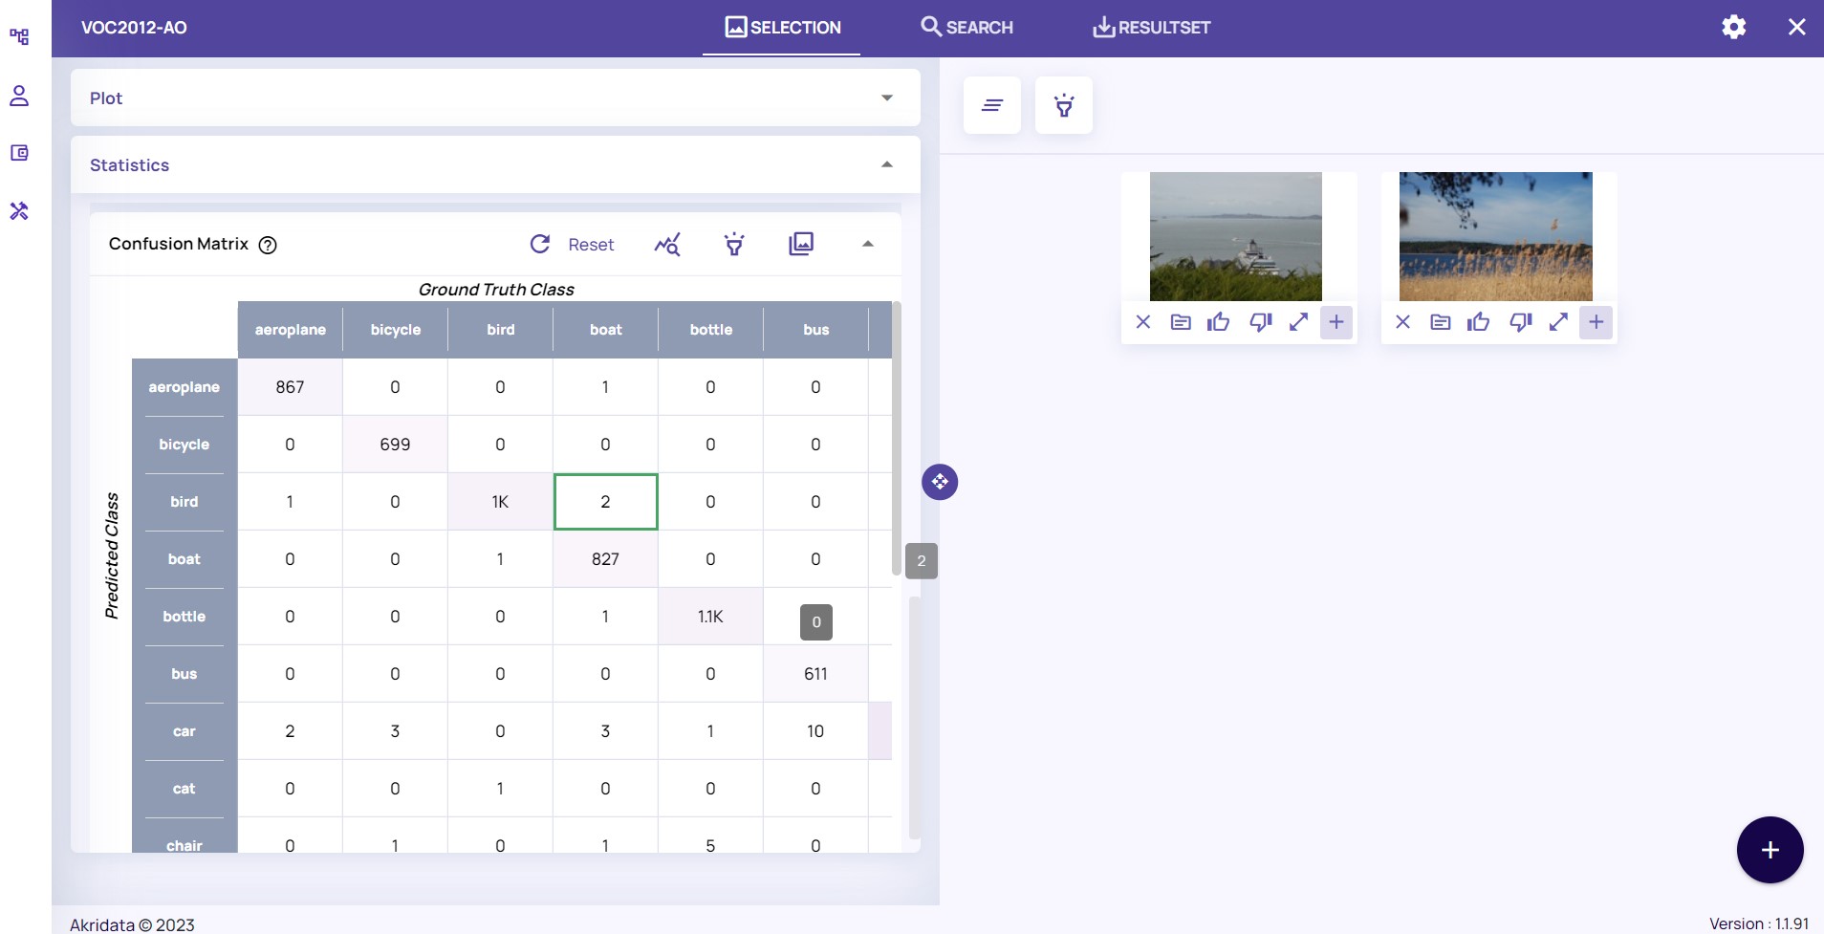Click the bus column header
The width and height of the screenshot is (1824, 934).
[x=815, y=330]
